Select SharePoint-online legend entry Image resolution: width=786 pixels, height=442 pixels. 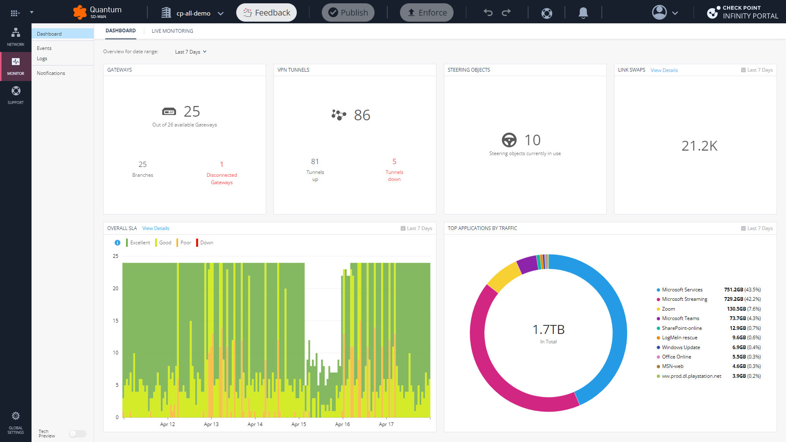pyautogui.click(x=708, y=328)
